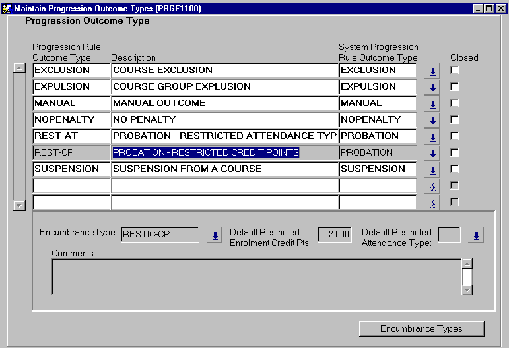Tick Closed checkbox for EXCLUSION row
This screenshot has height=348, width=509.
[454, 71]
